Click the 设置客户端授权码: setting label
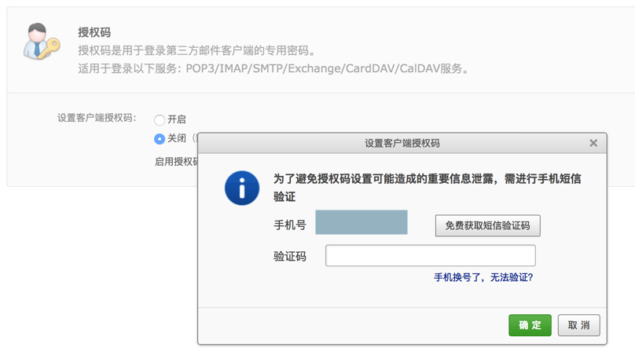635x362 pixels. 97,119
